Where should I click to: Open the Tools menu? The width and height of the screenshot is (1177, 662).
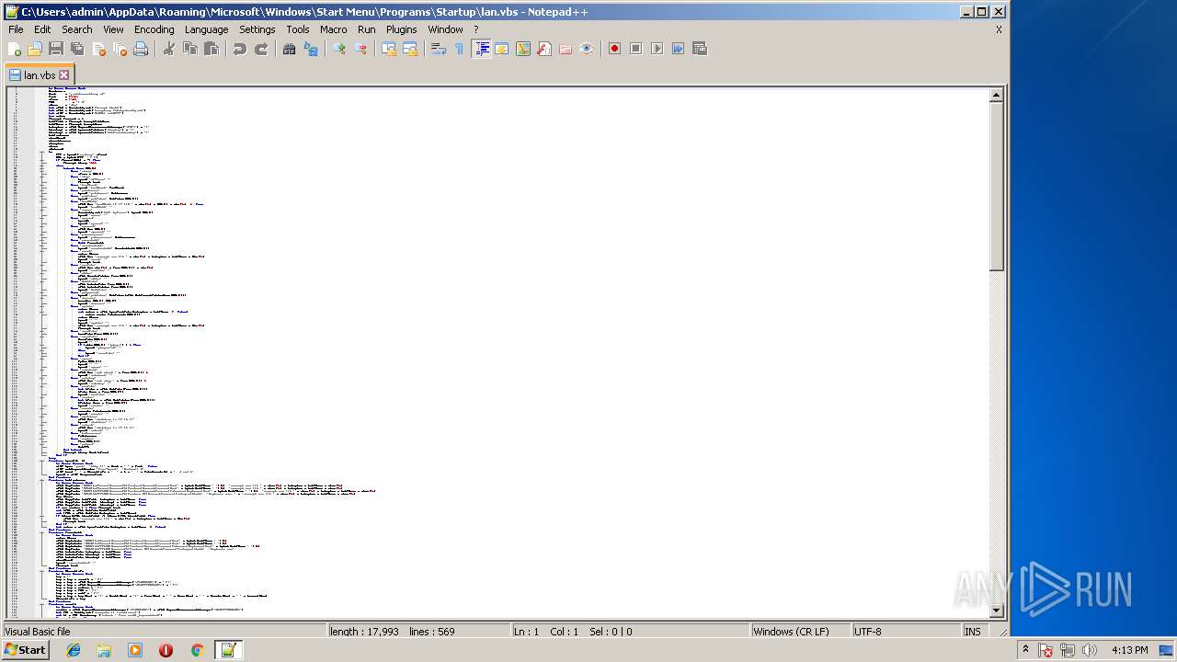coord(298,29)
